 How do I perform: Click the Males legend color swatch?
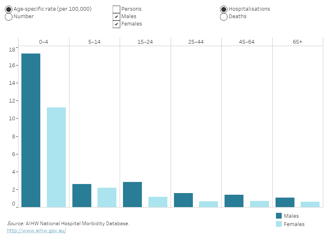coord(279,216)
